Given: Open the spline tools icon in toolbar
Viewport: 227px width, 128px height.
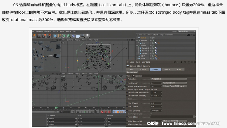Looking at the screenshot, I should (x=59, y=36).
